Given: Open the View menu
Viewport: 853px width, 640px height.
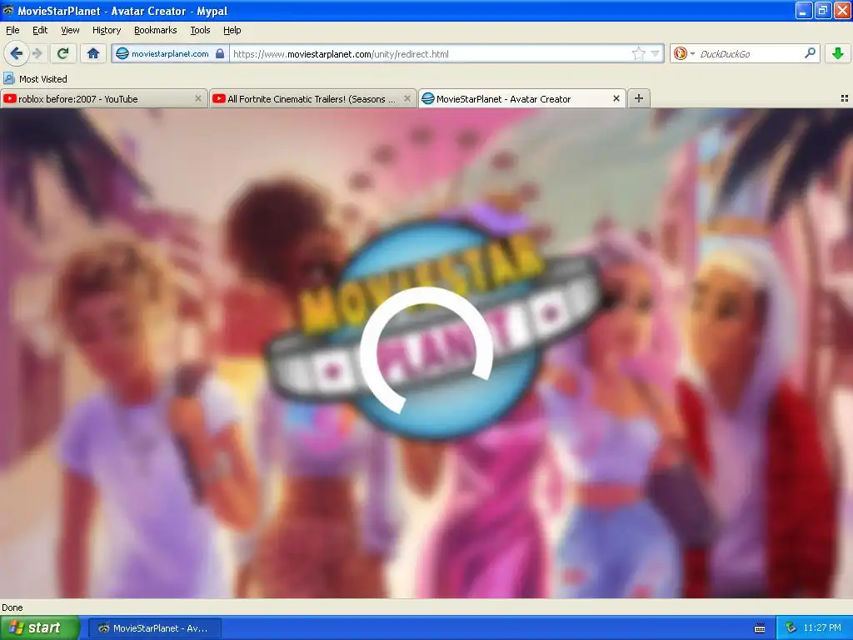Looking at the screenshot, I should point(70,30).
